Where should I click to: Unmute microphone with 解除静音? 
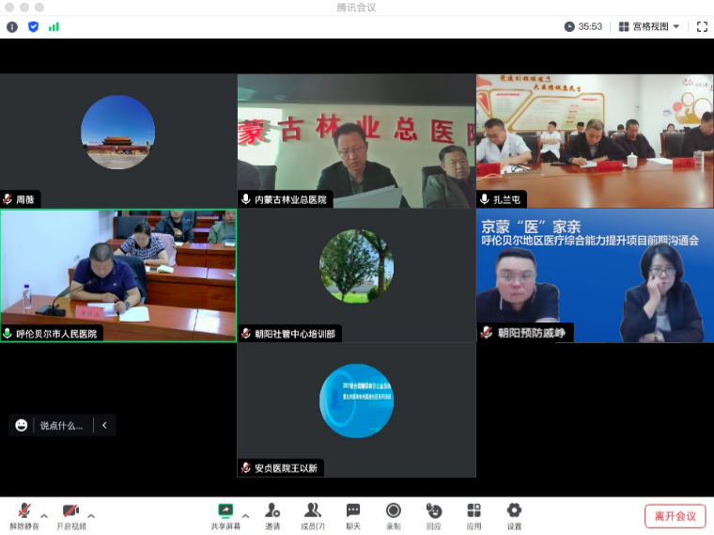point(24,516)
